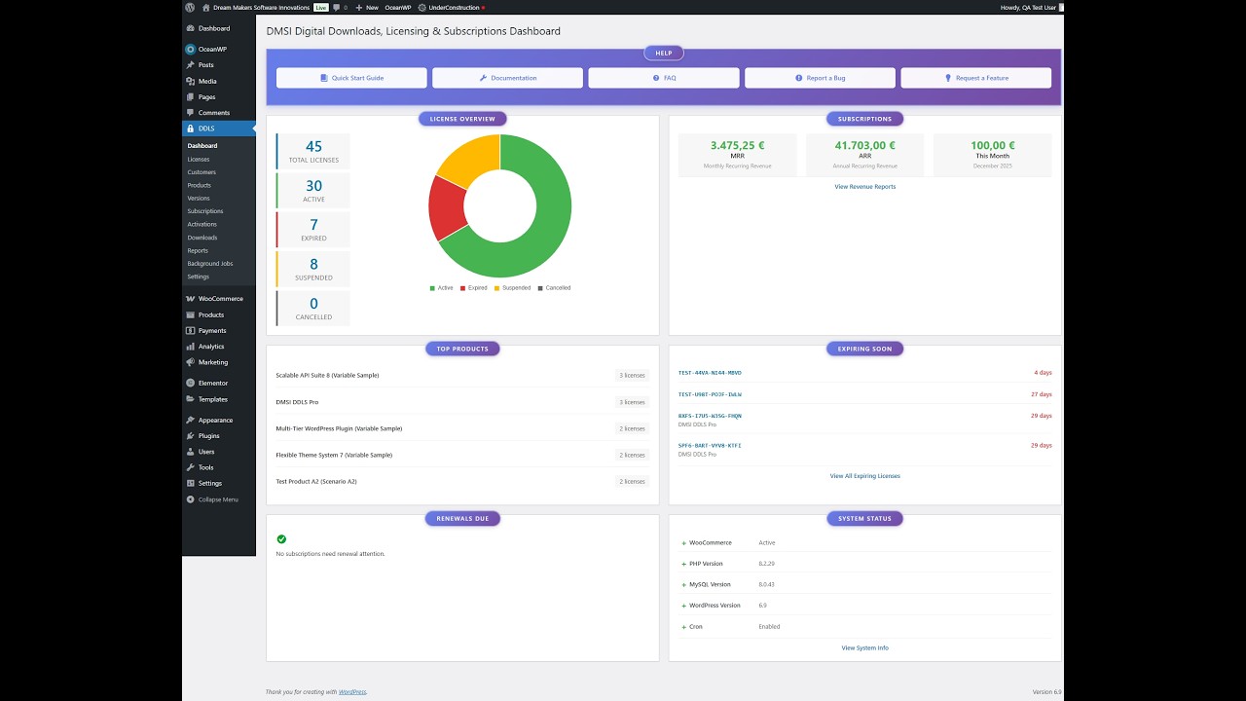Open Background Jobs in the DDLS submenu

(x=210, y=264)
